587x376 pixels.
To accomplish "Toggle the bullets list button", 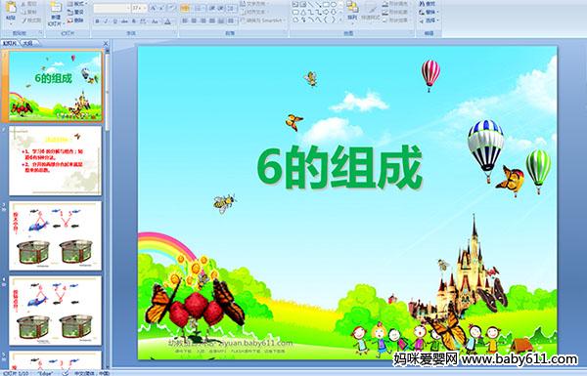I will point(185,8).
